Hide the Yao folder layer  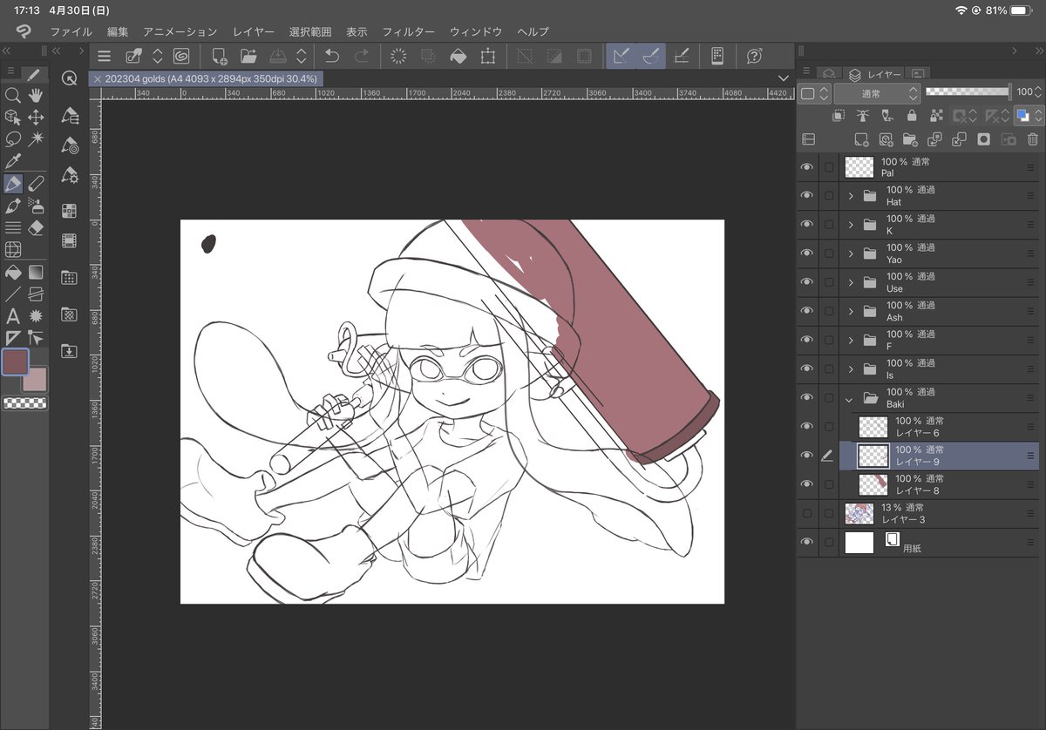click(807, 253)
